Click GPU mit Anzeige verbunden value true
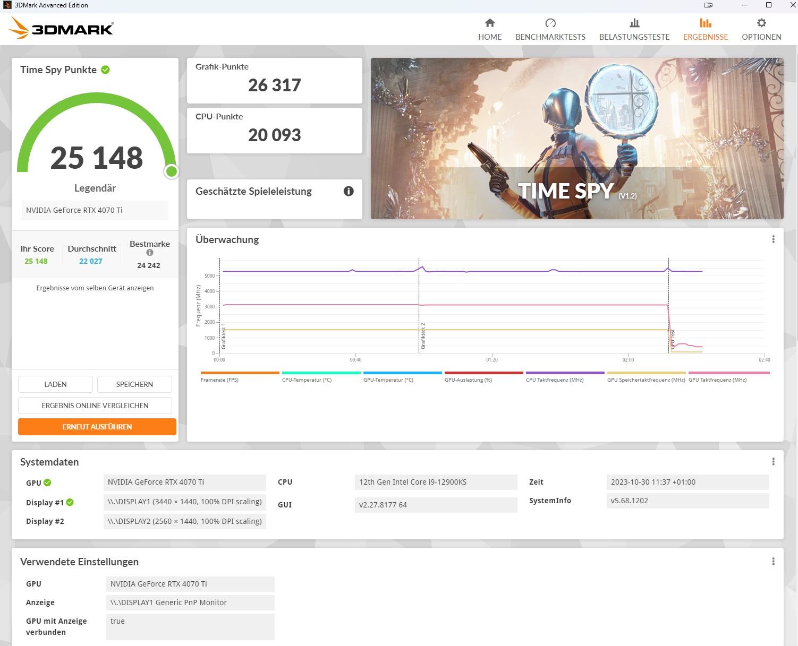The height and width of the screenshot is (646, 798). tap(190, 627)
